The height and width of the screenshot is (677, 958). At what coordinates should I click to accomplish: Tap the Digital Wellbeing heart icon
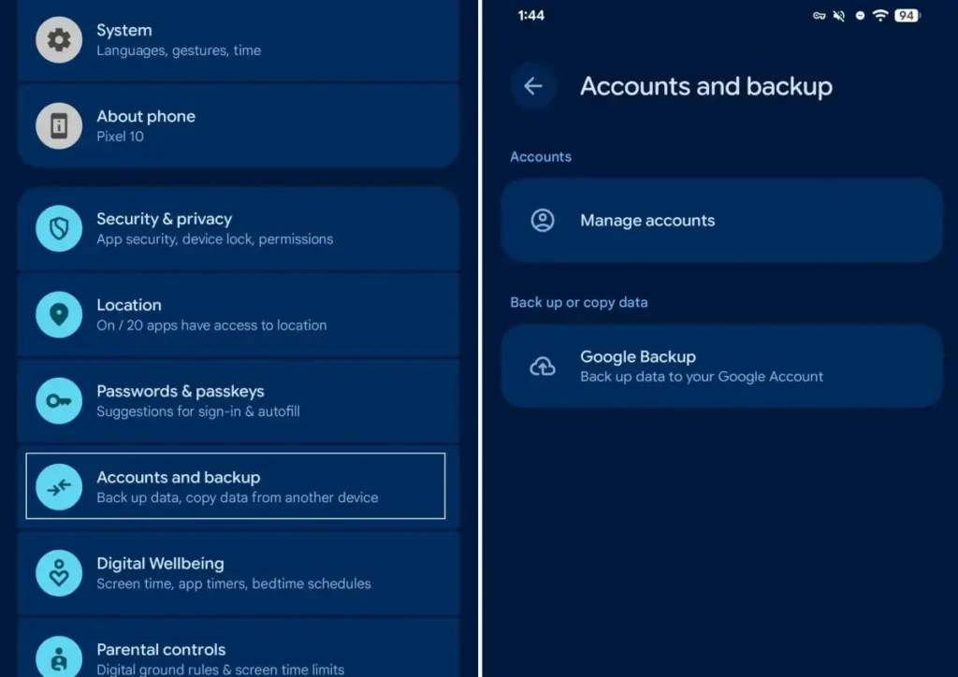[x=59, y=573]
